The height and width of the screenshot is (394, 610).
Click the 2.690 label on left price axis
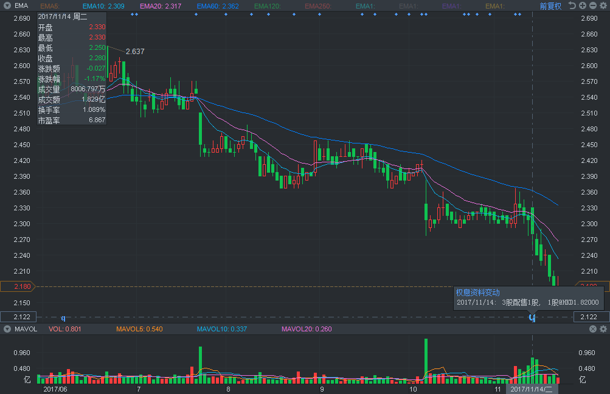22,18
